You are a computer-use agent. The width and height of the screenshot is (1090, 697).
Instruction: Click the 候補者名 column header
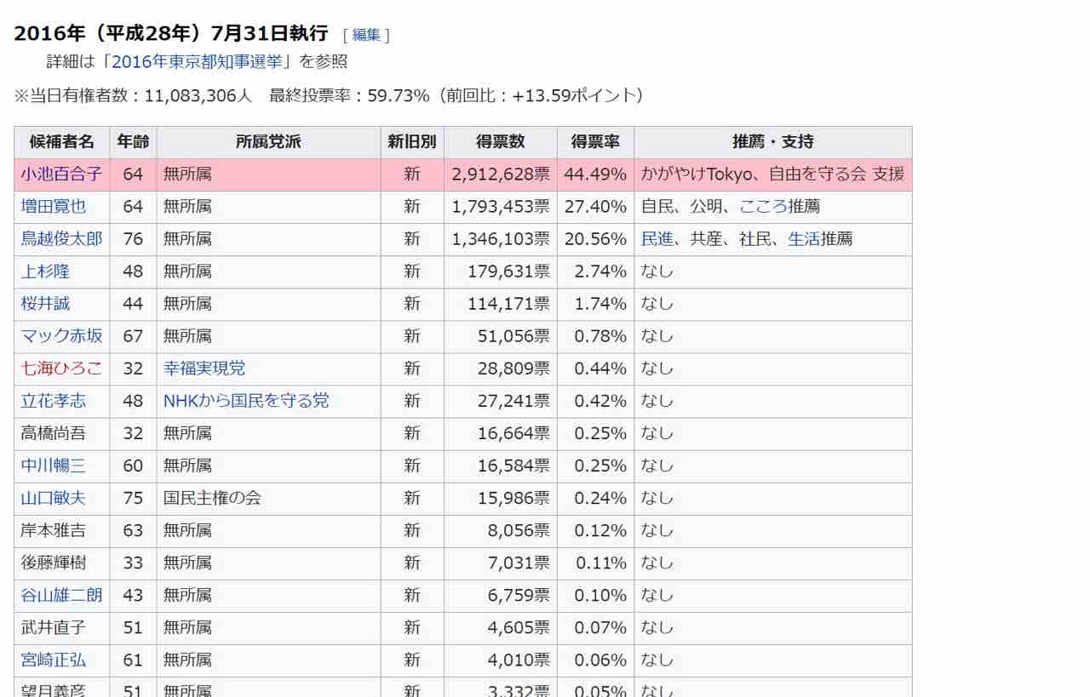62,142
